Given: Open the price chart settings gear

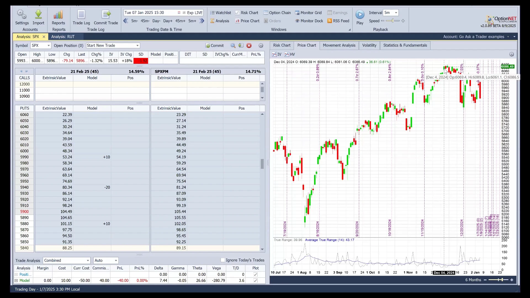Looking at the screenshot, I should [x=512, y=54].
